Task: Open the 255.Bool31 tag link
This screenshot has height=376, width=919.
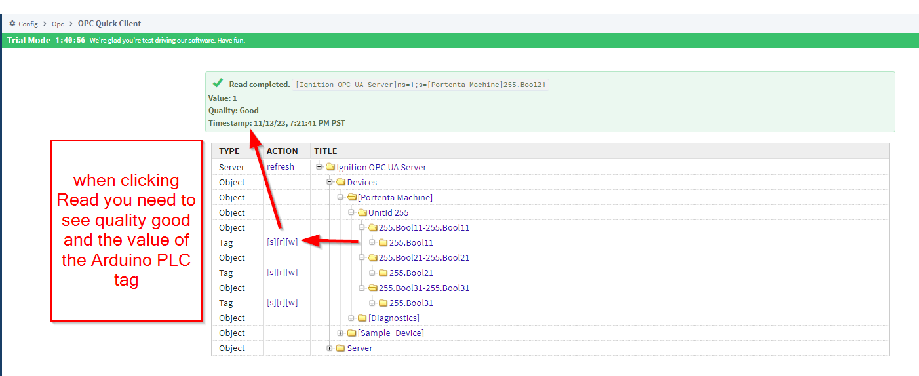Action: click(411, 303)
